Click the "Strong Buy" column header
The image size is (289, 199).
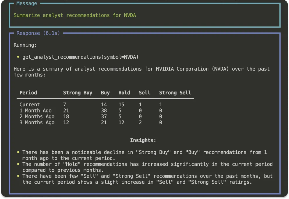coord(77,93)
